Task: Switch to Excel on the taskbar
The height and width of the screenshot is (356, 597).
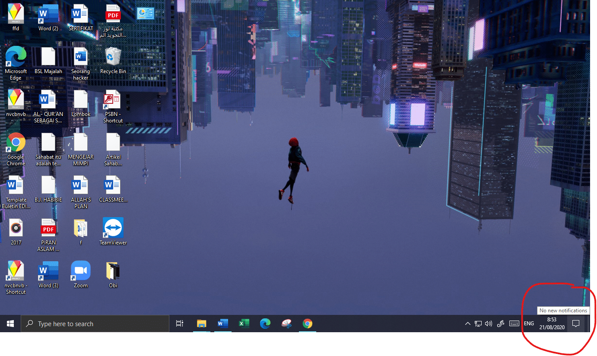Action: [x=244, y=324]
